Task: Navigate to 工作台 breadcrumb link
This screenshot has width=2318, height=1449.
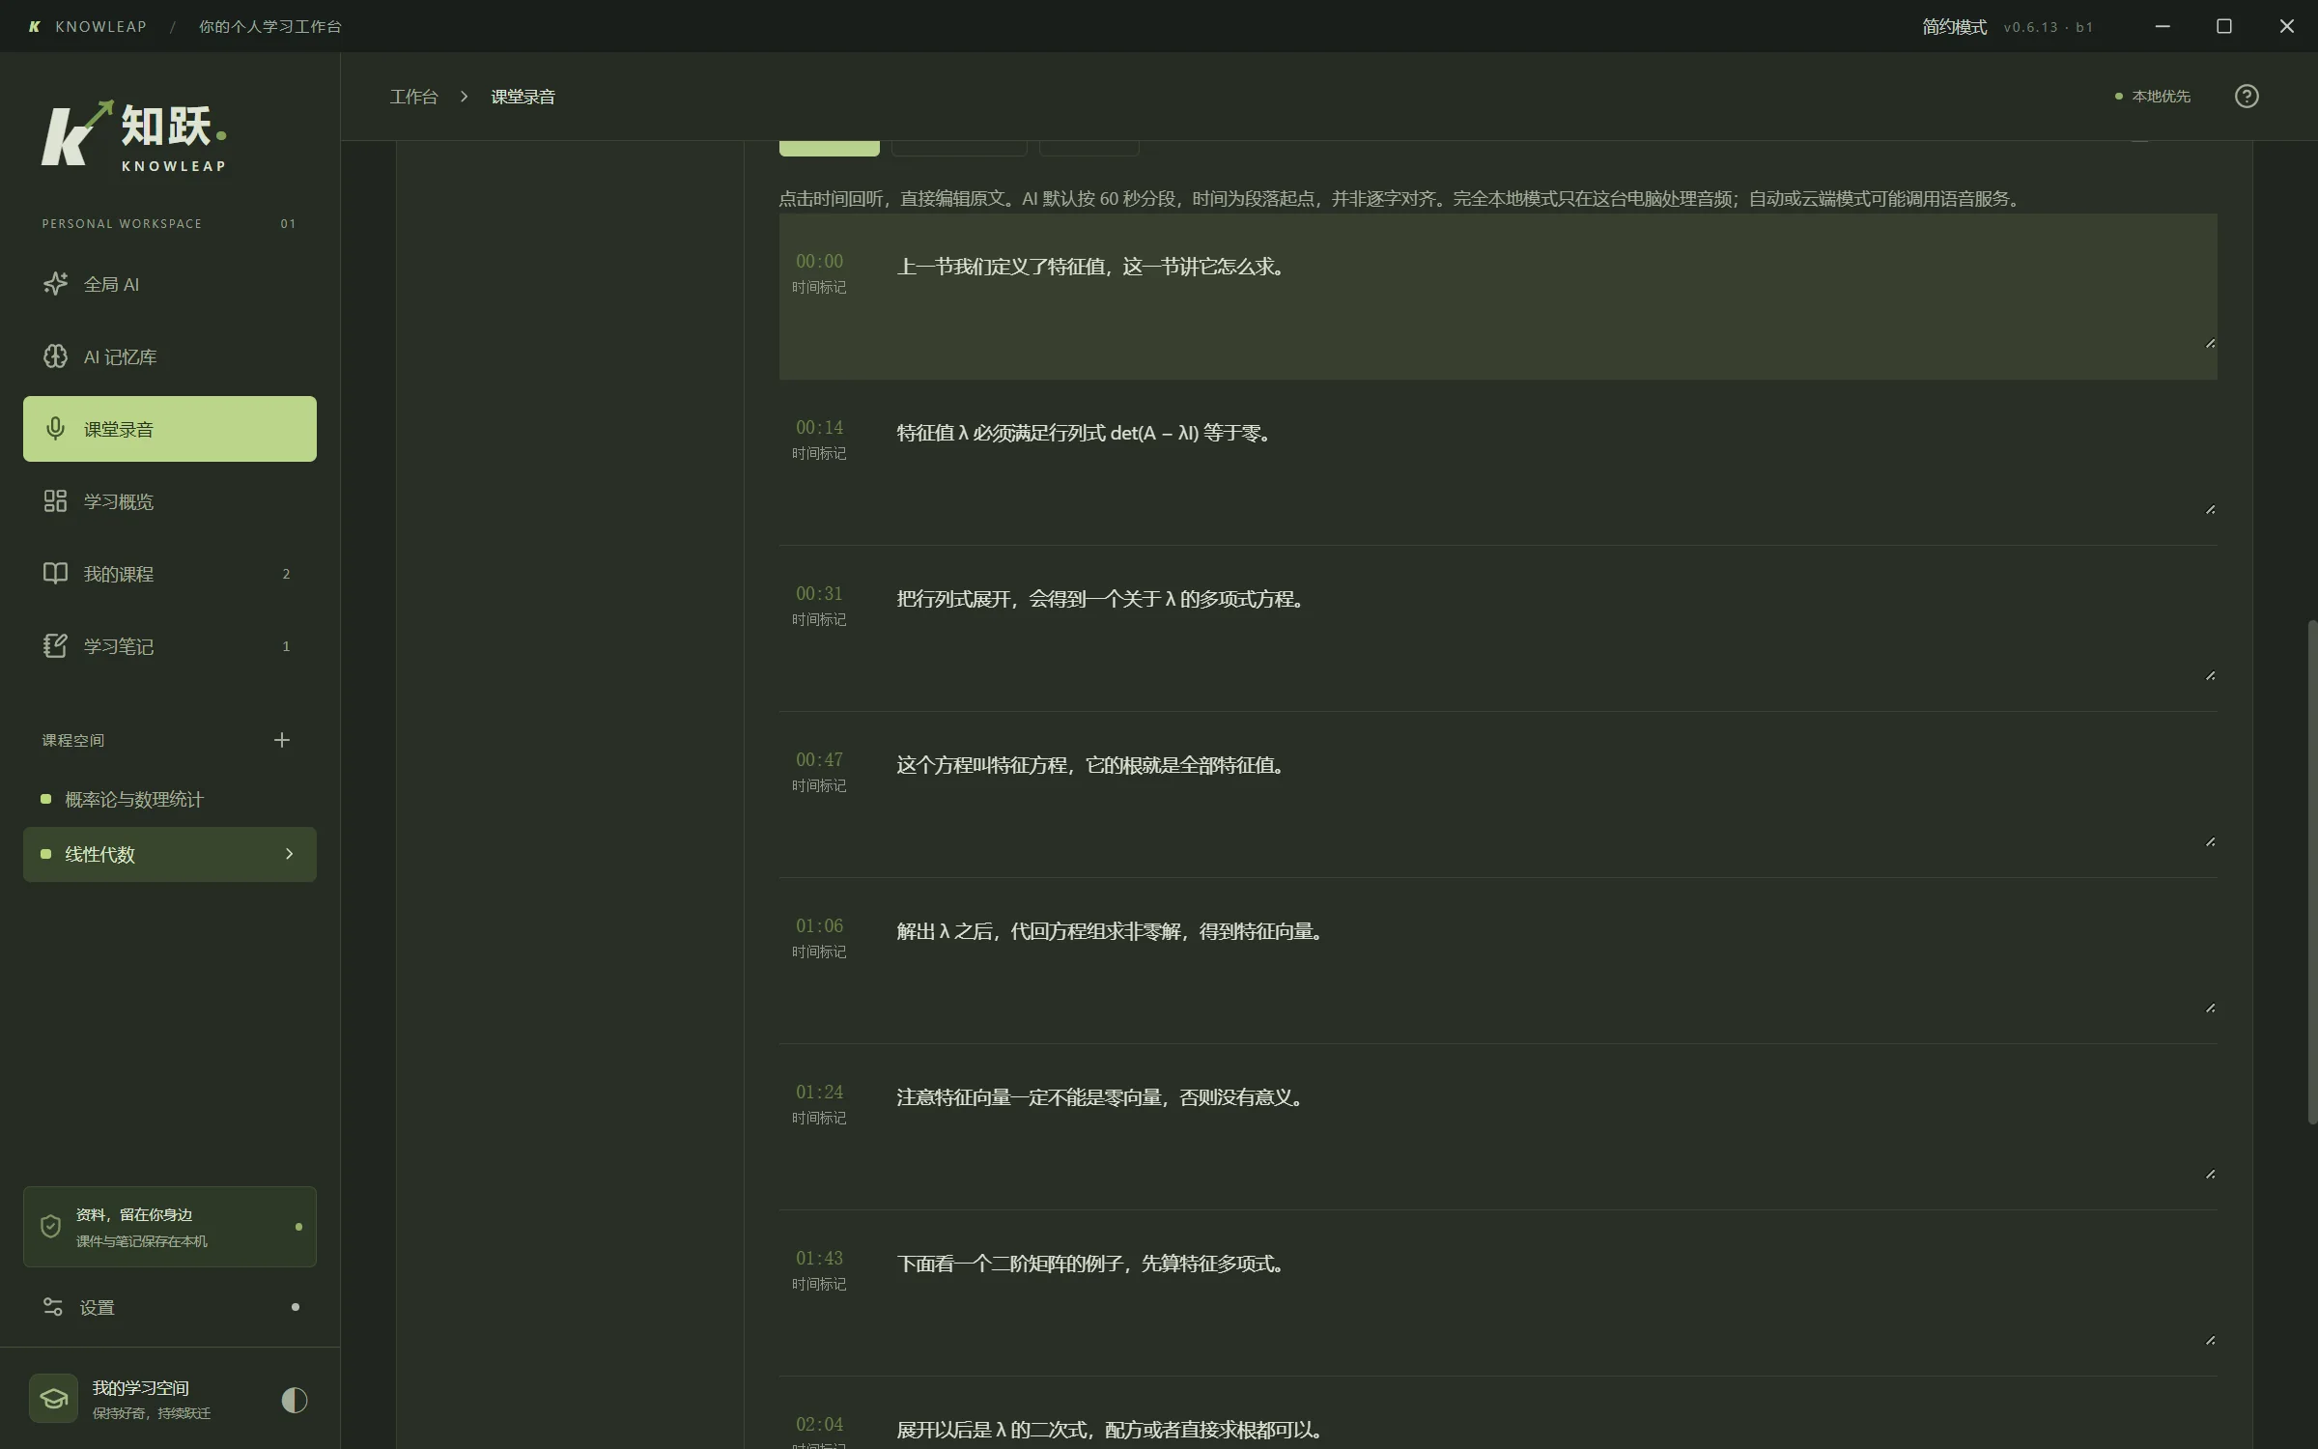Action: coord(413,97)
